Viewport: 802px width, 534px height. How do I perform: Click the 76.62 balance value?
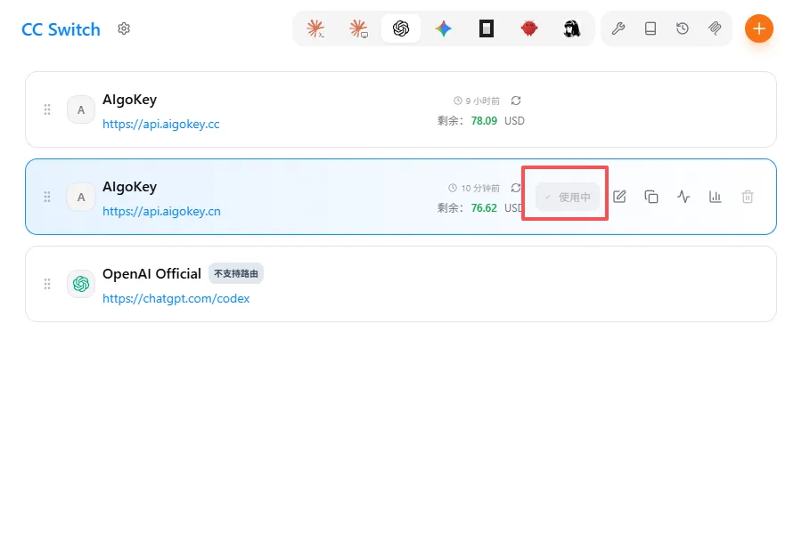click(484, 208)
